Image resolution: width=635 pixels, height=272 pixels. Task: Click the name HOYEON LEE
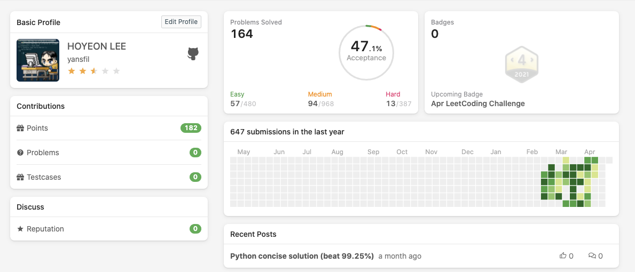click(x=96, y=46)
